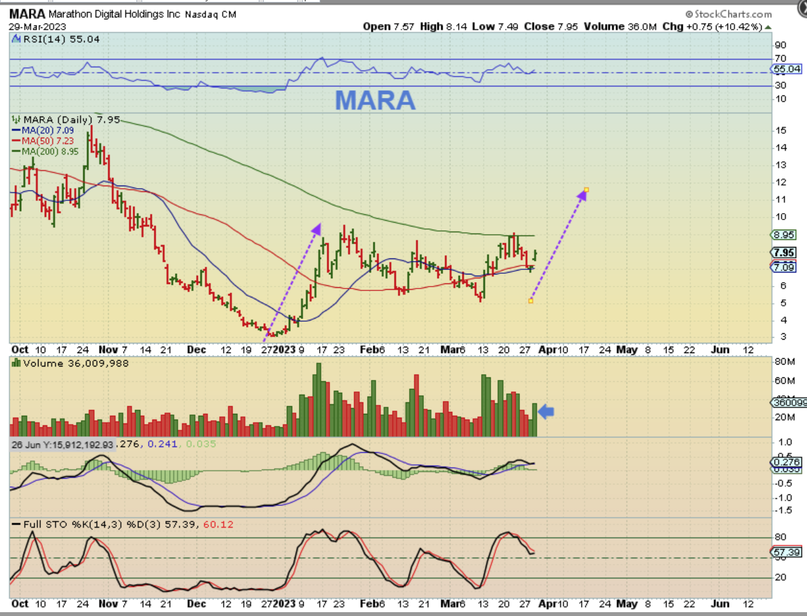Click the candlestick icon beside MARA (Daily)
Viewport: 807px width, 616px height.
[x=17, y=120]
